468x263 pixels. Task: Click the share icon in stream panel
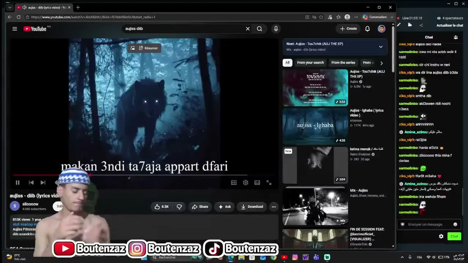point(421,25)
